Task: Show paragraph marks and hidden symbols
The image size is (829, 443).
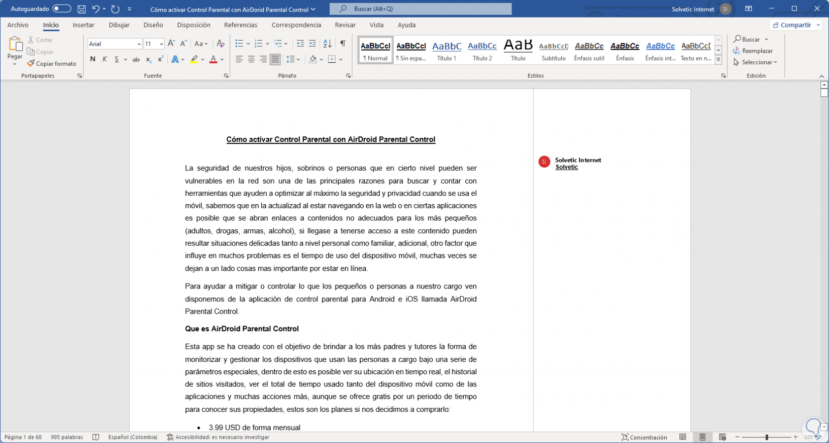Action: pyautogui.click(x=343, y=44)
